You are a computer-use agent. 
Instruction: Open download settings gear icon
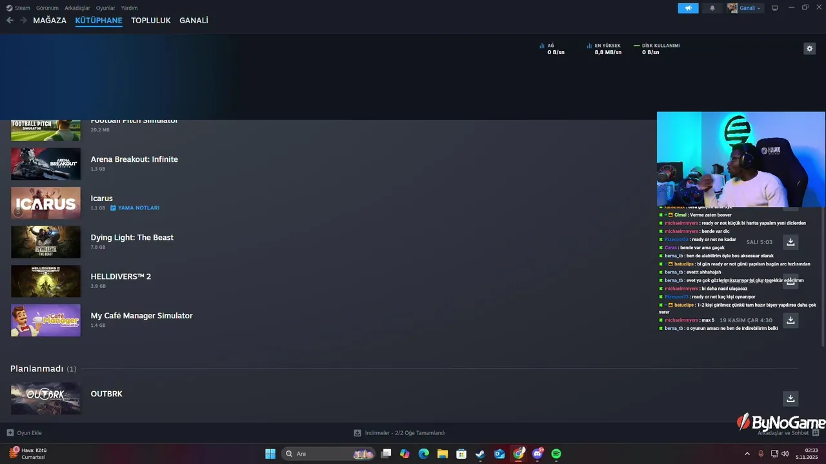point(809,48)
